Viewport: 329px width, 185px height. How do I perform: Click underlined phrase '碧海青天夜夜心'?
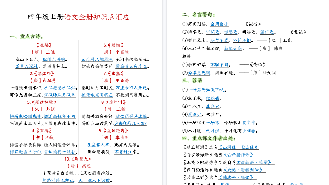tap(131, 66)
